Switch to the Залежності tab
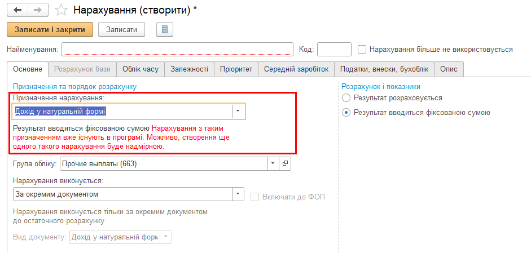The height and width of the screenshot is (253, 531). pyautogui.click(x=189, y=69)
